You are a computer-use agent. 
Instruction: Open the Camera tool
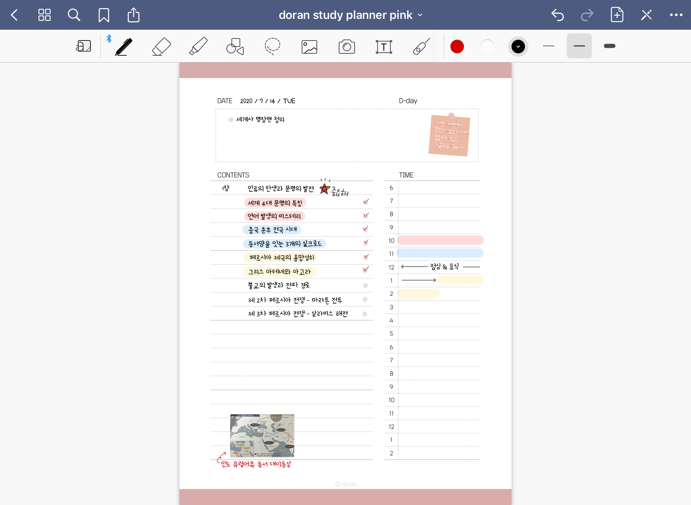pos(347,47)
